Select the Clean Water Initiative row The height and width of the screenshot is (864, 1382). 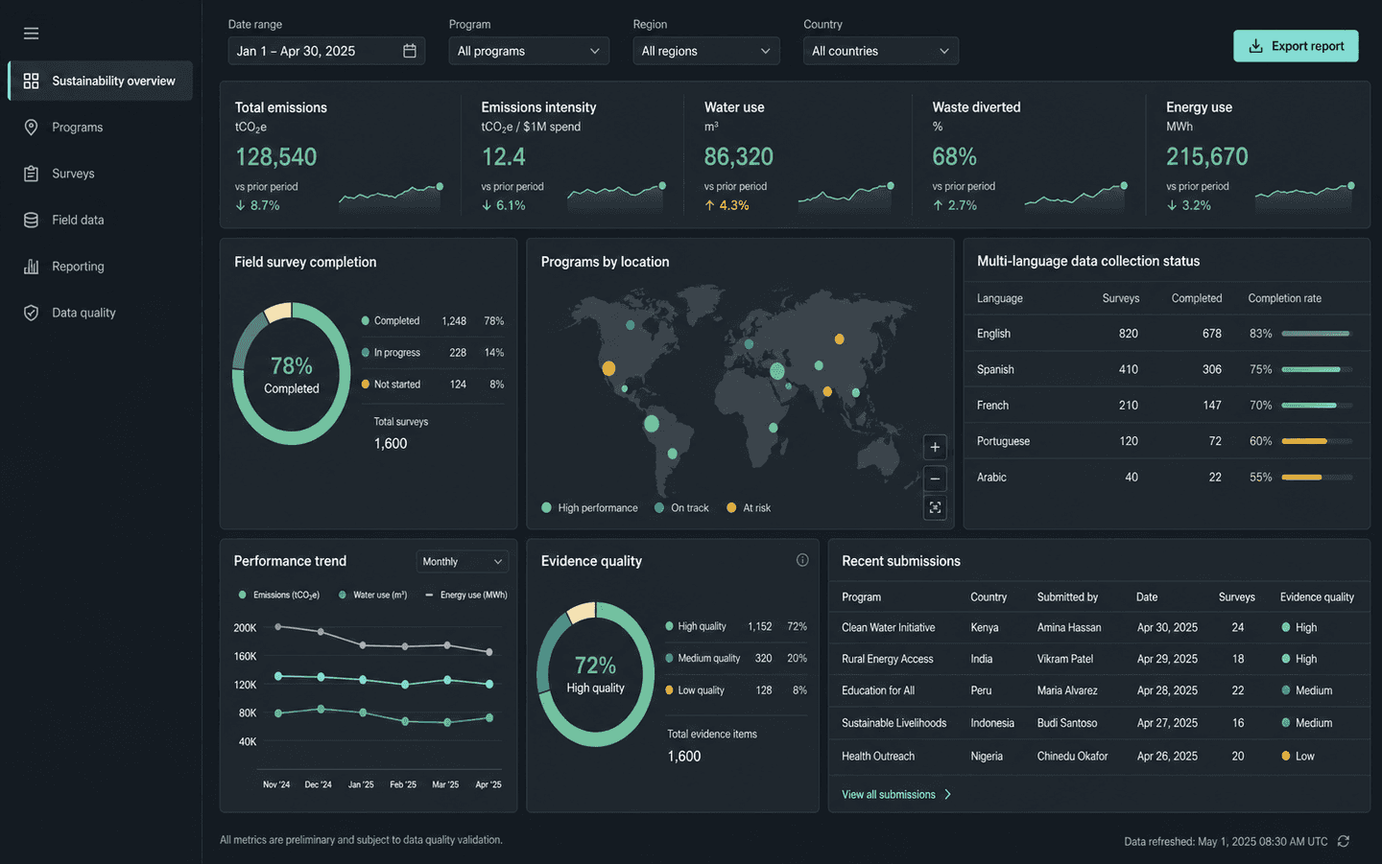[1099, 627]
